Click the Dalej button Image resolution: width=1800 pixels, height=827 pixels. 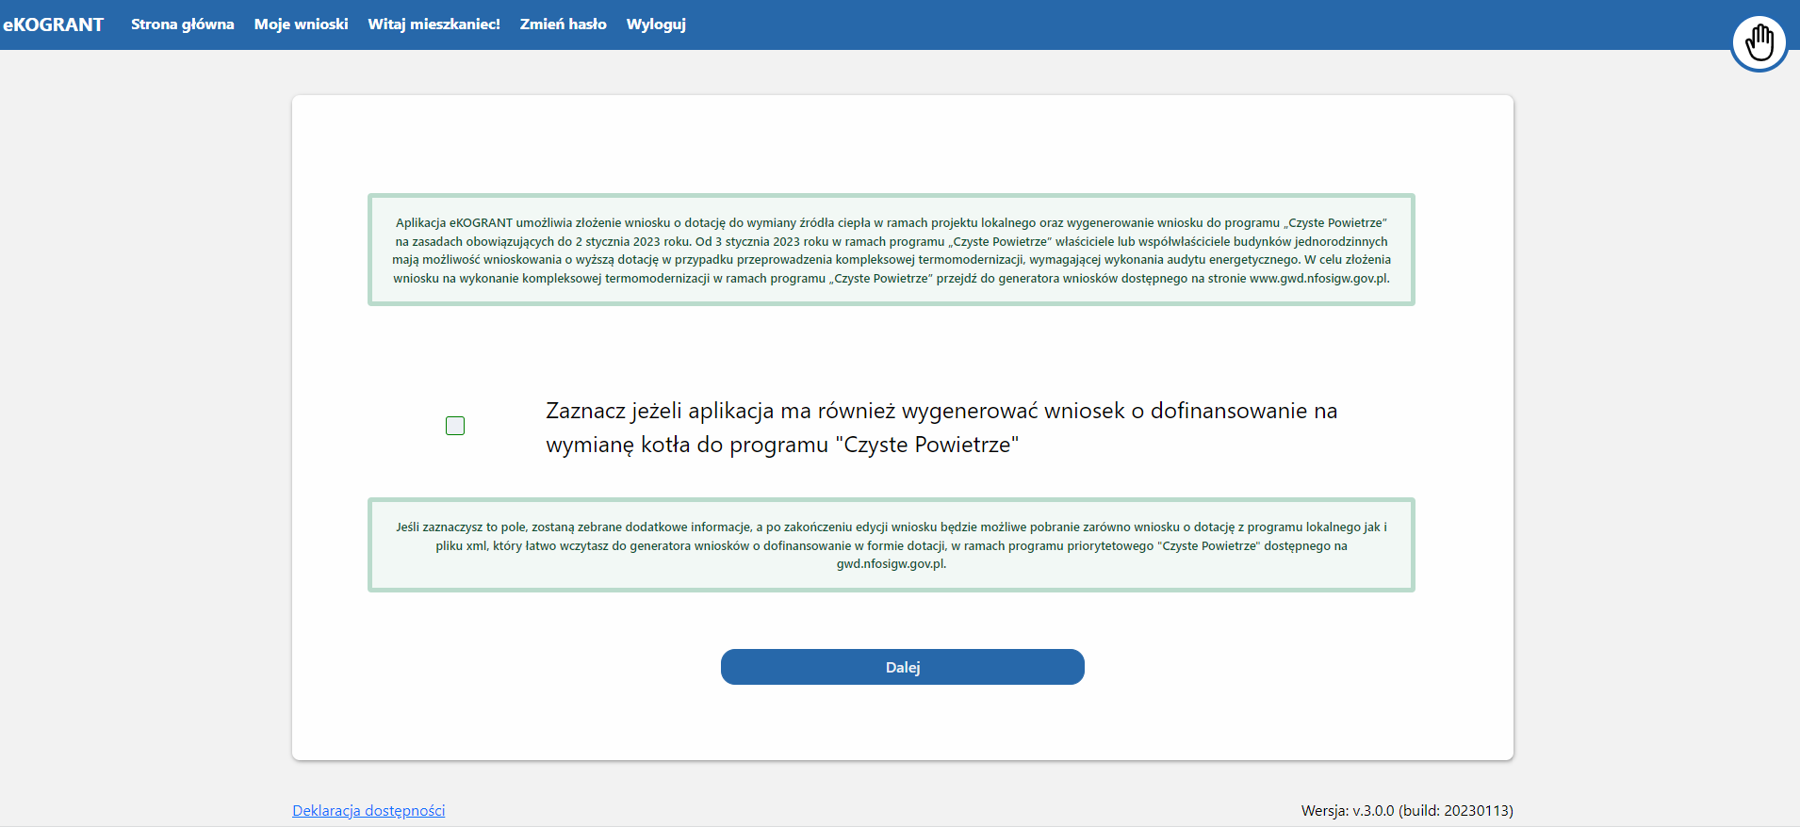point(903,667)
